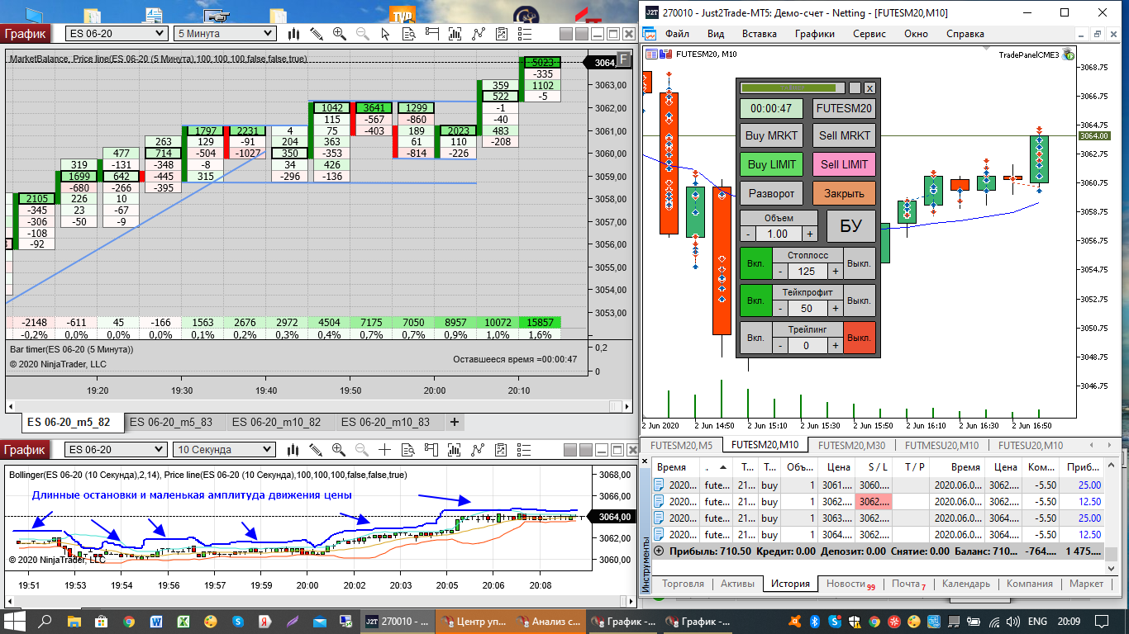The image size is (1129, 634).
Task: Open data box icon in 5 Минута chart
Action: [408, 34]
